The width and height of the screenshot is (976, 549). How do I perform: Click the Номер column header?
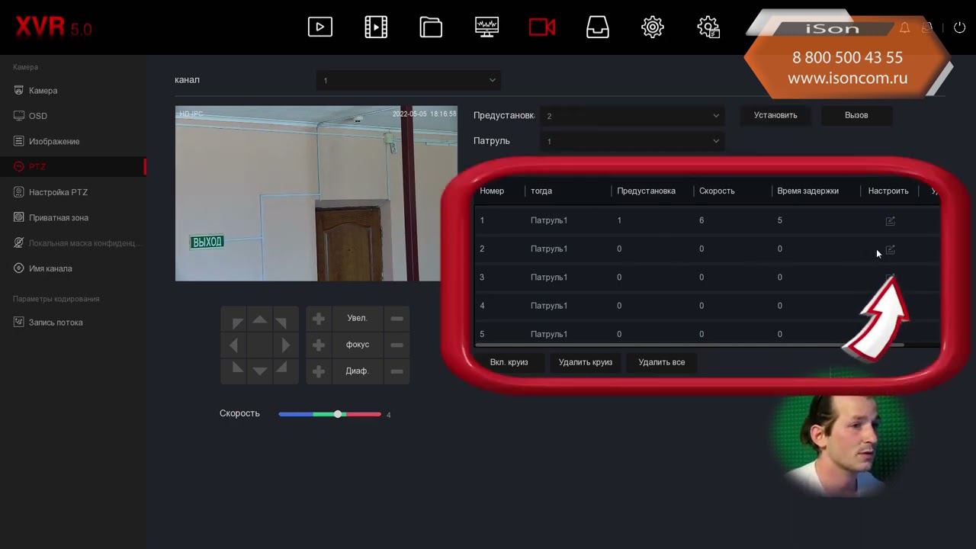click(x=492, y=191)
